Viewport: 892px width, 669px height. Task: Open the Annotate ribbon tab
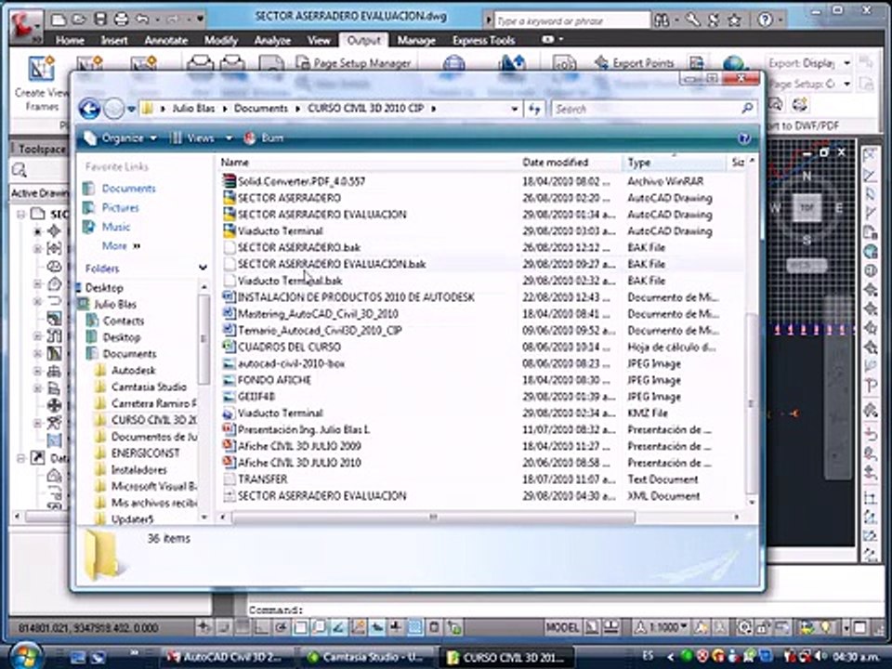tap(165, 40)
